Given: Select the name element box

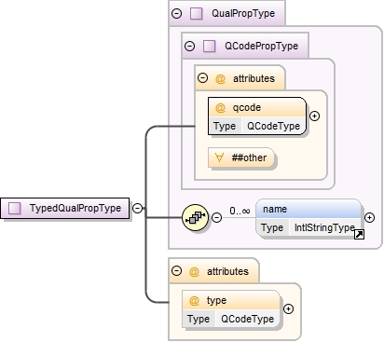Looking at the screenshot, I should coord(309,217).
